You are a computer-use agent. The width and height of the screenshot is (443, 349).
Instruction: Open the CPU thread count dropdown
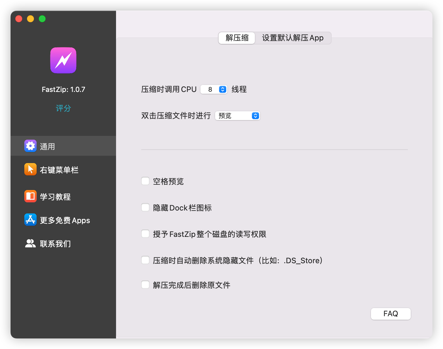click(x=214, y=89)
